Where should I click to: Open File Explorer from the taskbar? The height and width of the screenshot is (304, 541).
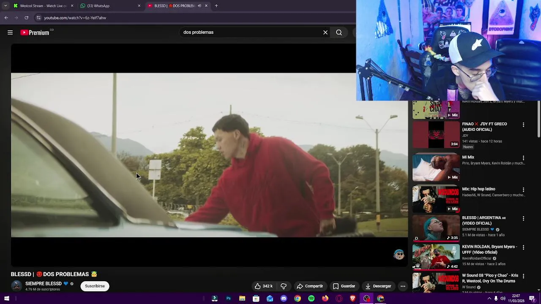pos(242,299)
